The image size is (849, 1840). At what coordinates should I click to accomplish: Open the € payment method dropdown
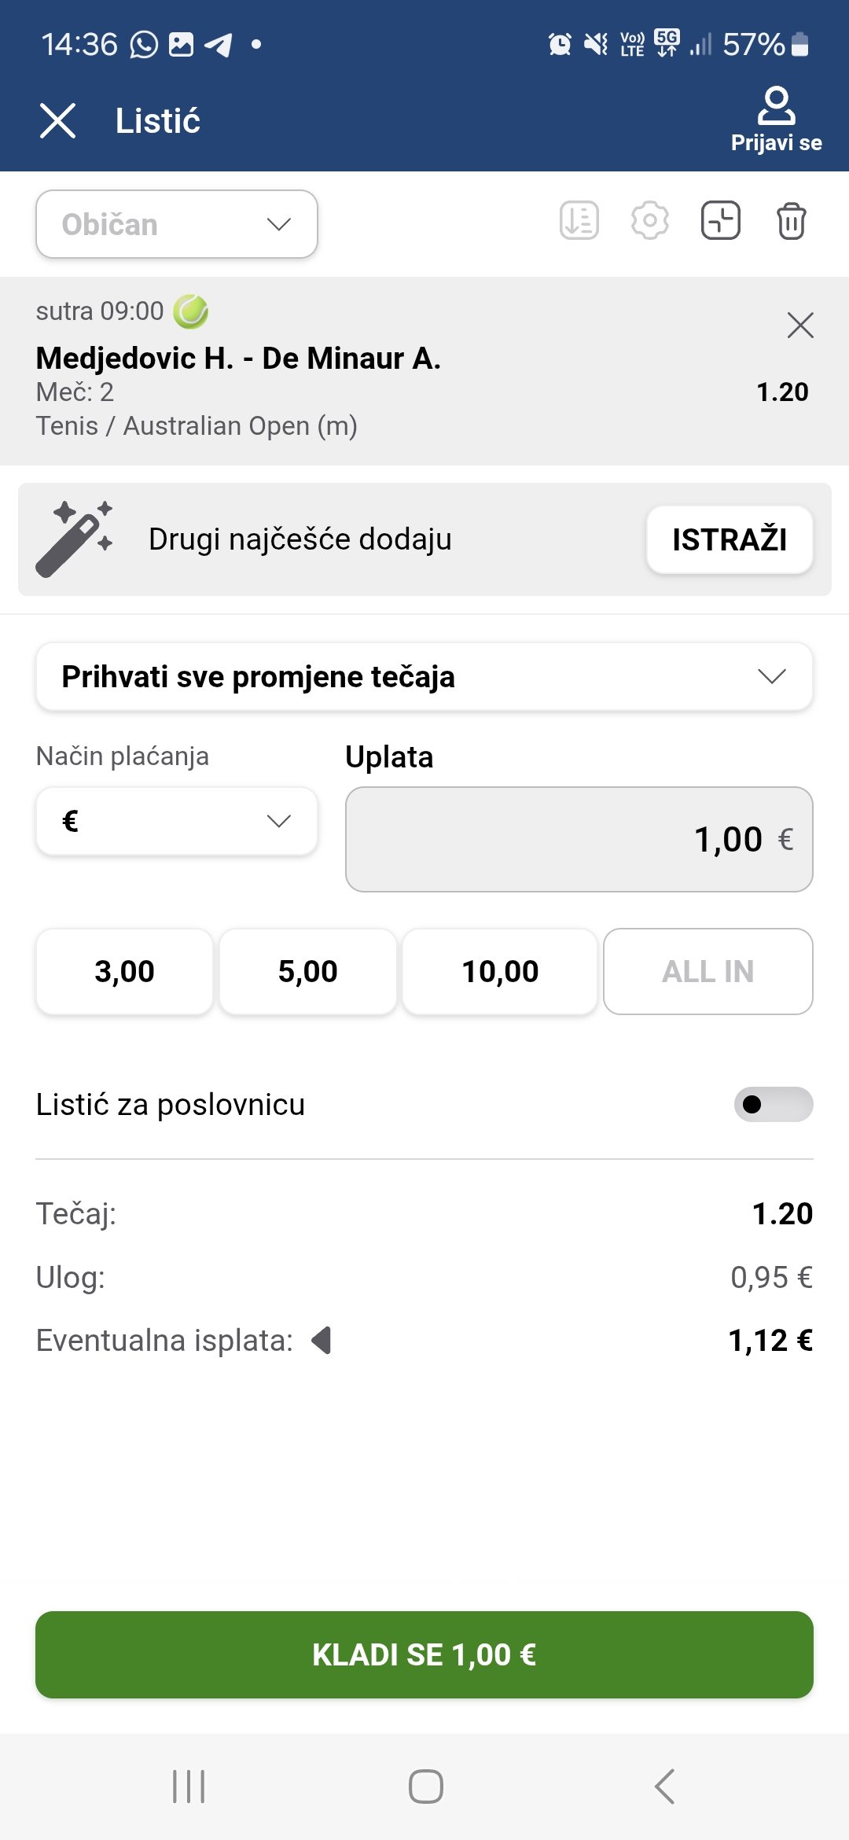(x=177, y=822)
